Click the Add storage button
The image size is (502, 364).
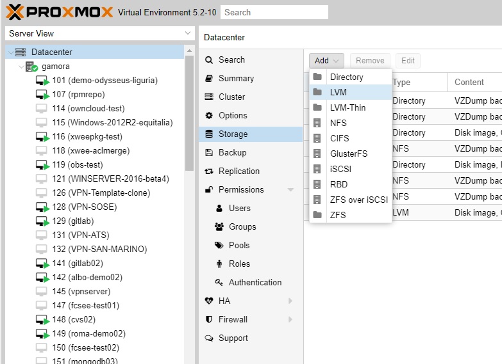326,61
